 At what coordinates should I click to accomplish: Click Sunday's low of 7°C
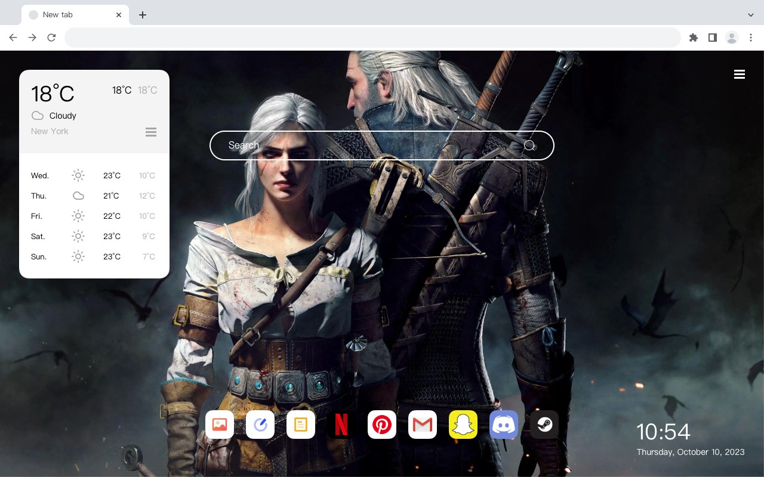point(149,256)
